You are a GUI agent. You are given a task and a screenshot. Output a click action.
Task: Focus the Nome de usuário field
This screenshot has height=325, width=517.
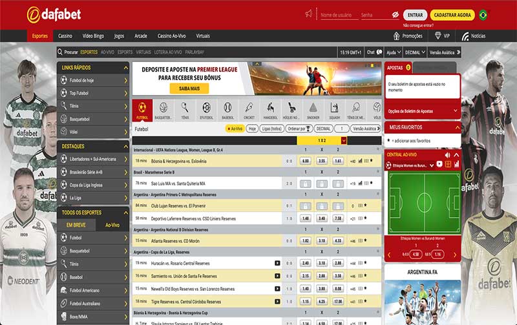(x=339, y=15)
